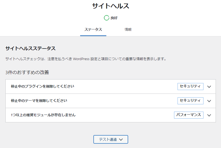Screen dimensions: 221x148
Task: Expand 停止中のプラグインを削除してください chevron
Action: (x=209, y=87)
